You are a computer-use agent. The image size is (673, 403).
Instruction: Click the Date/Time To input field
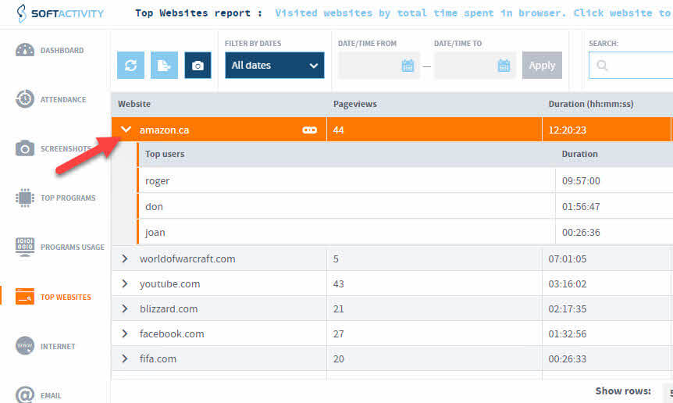tap(475, 66)
